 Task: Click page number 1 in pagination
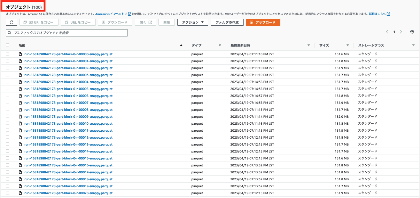(394, 32)
